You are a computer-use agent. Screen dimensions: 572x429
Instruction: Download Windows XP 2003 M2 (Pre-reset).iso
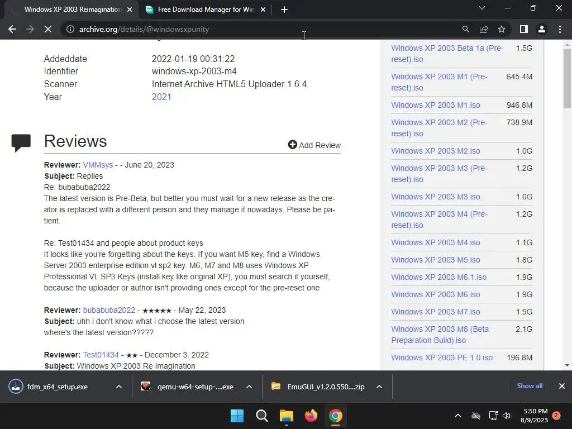click(439, 128)
